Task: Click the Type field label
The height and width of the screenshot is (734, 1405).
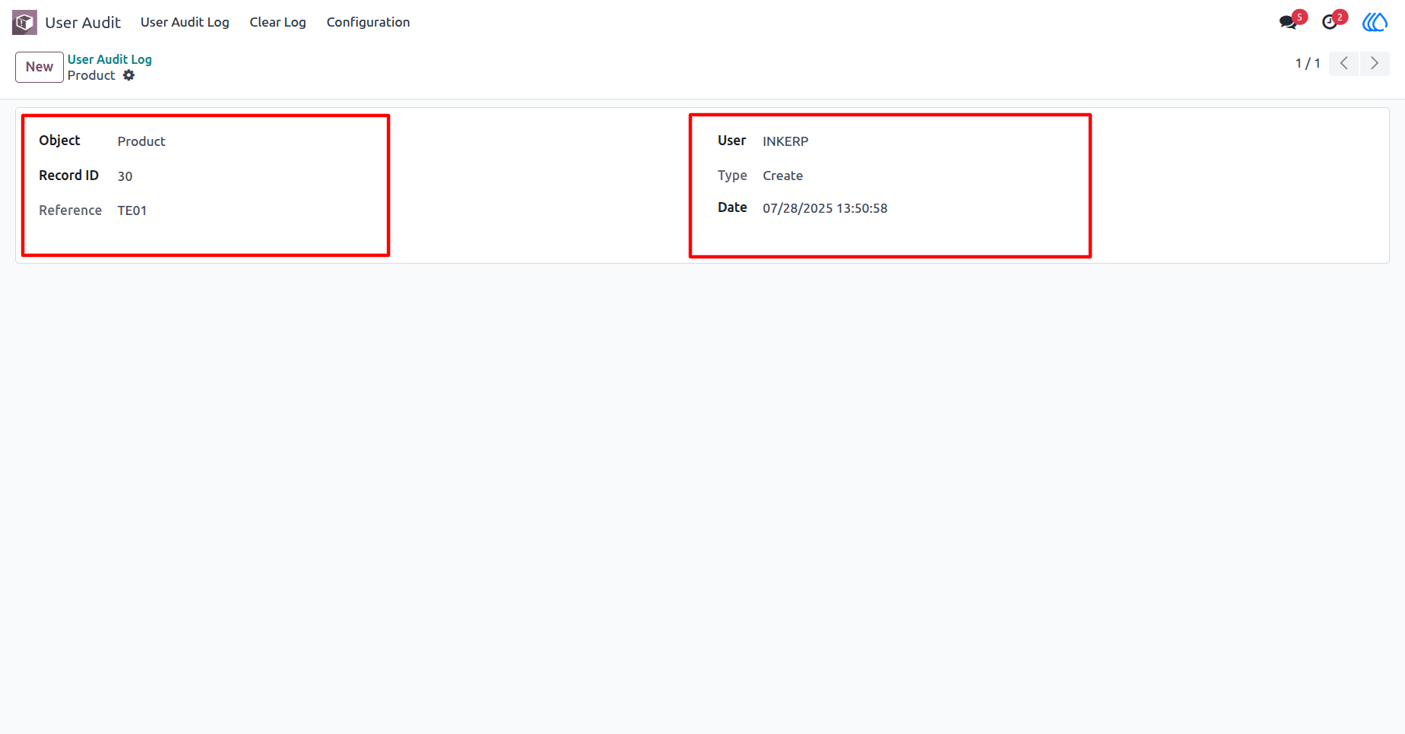Action: point(732,176)
